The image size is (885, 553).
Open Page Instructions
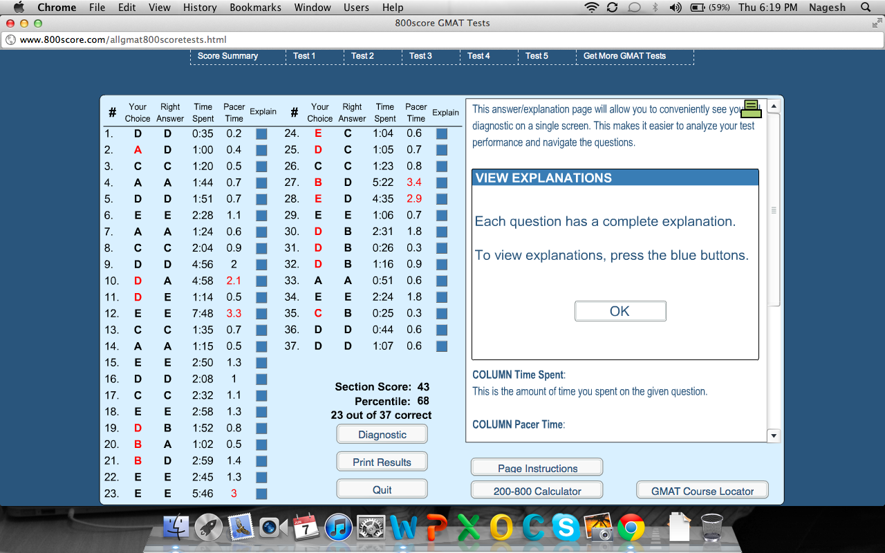point(537,468)
